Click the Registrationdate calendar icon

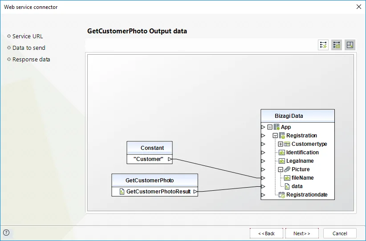click(282, 195)
